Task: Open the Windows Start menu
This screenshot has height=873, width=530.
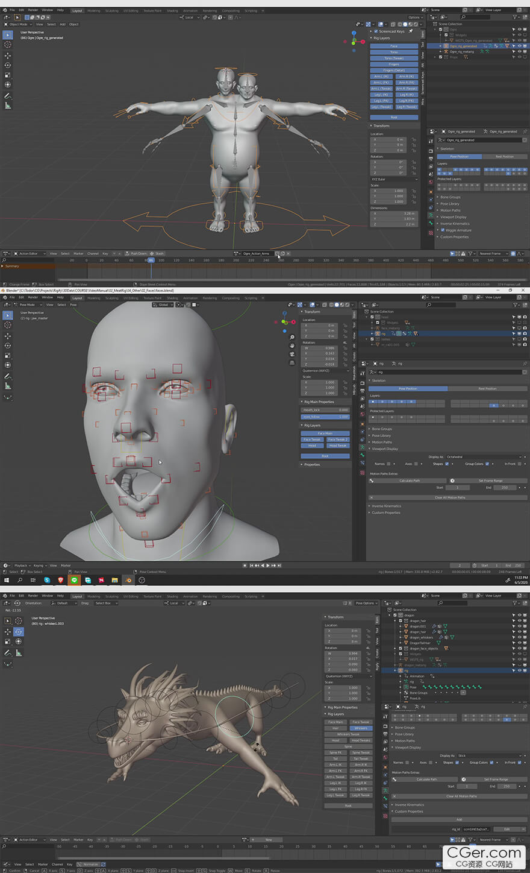Action: tap(7, 580)
